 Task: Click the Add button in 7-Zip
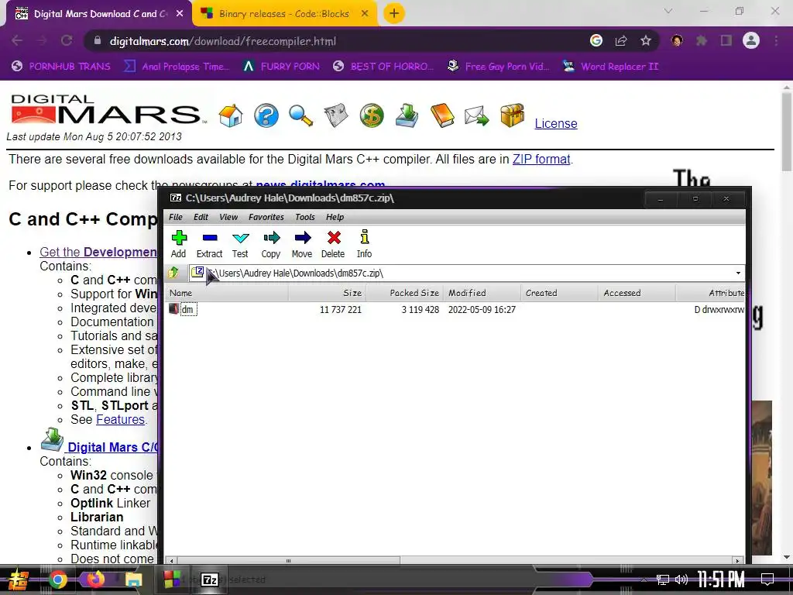point(179,244)
